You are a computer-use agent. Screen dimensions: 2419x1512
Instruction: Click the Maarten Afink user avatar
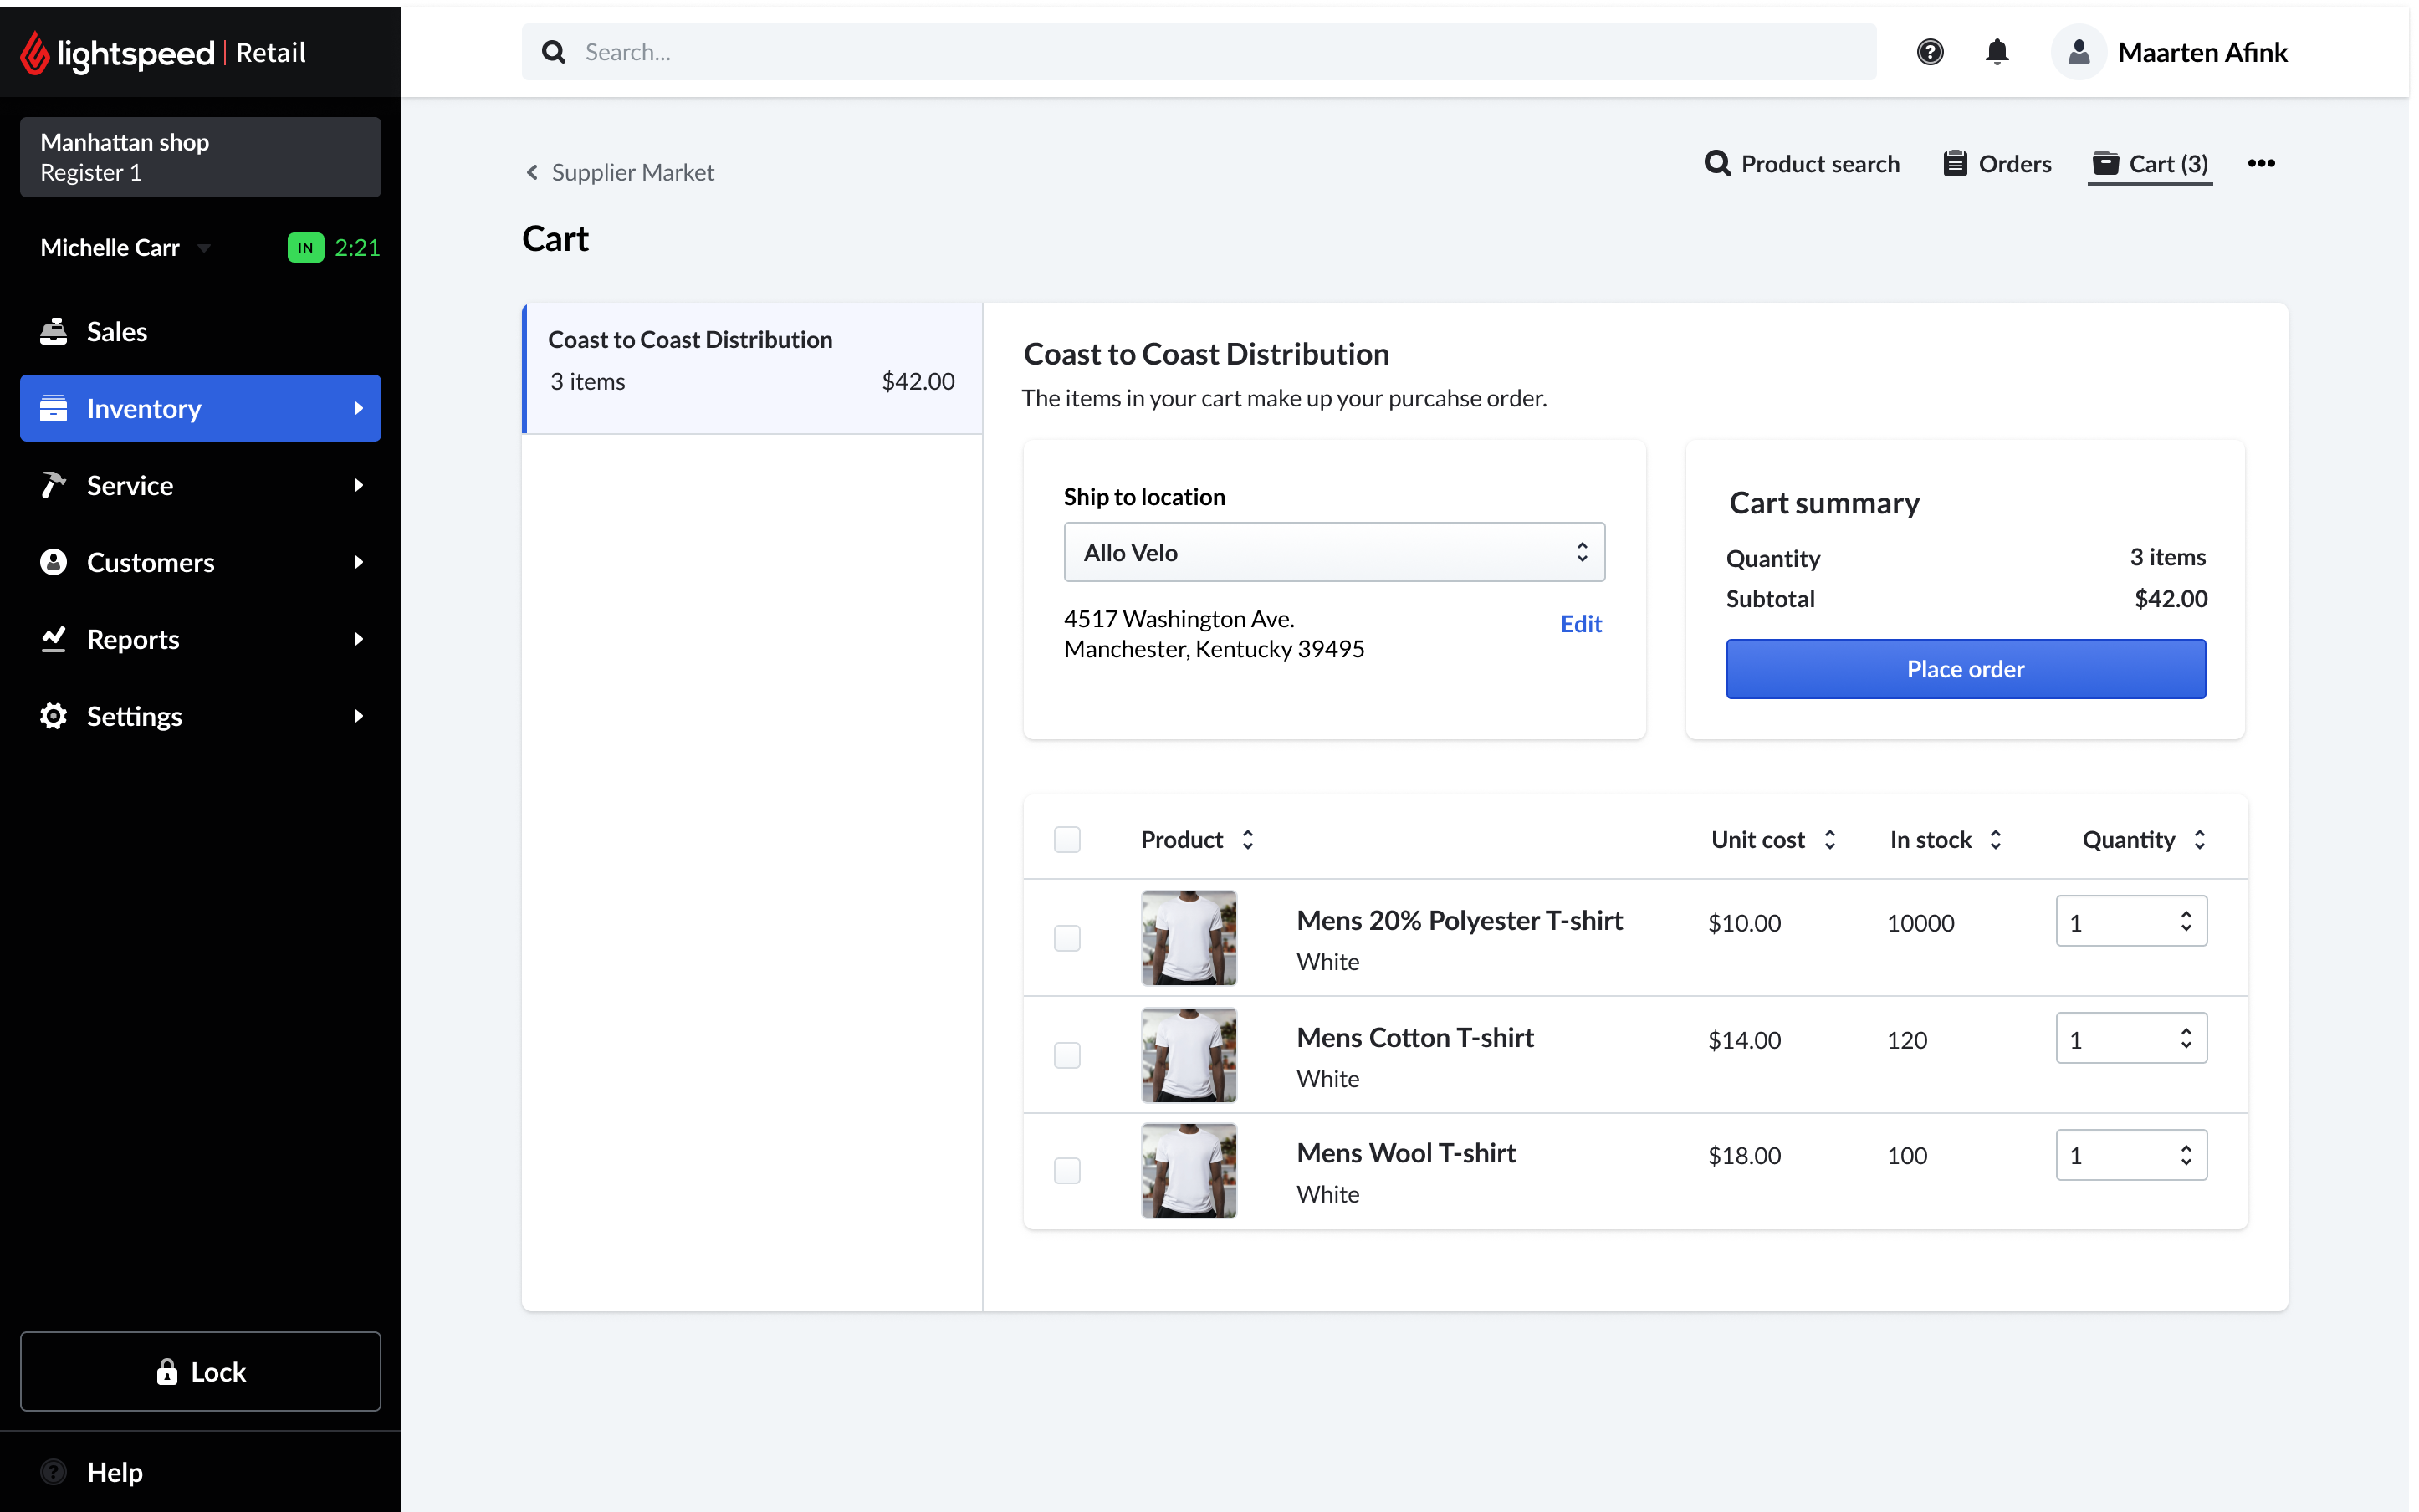click(2078, 52)
